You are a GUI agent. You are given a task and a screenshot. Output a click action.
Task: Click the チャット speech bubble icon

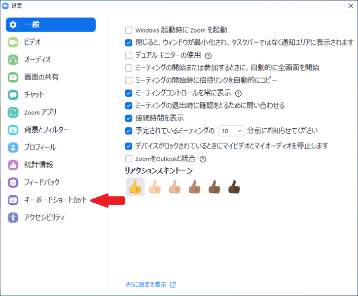tap(13, 95)
